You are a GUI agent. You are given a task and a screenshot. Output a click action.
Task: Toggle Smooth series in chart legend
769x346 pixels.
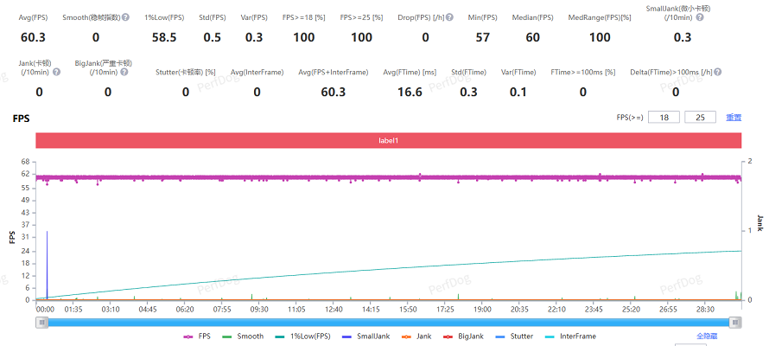[x=243, y=336]
